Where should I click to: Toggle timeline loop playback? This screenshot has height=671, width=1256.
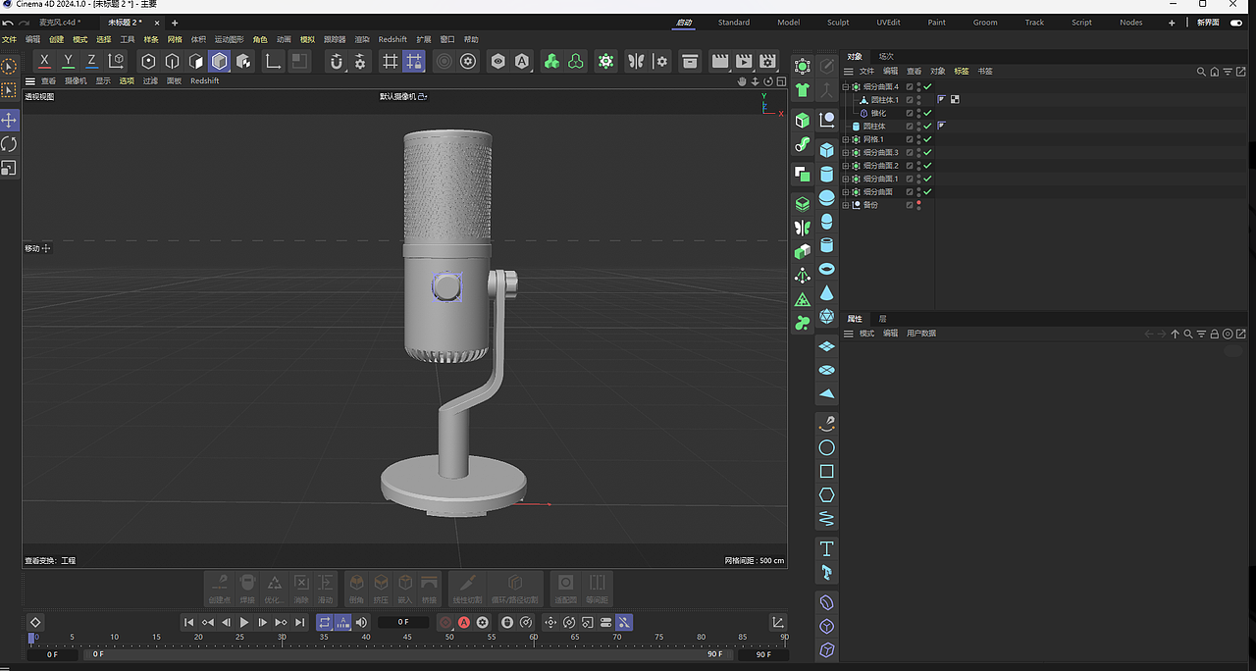click(x=325, y=622)
